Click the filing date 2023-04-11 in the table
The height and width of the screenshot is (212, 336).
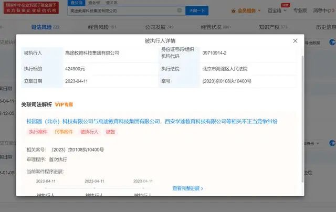[76, 81]
